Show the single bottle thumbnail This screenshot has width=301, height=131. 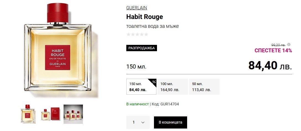[x=28, y=114]
